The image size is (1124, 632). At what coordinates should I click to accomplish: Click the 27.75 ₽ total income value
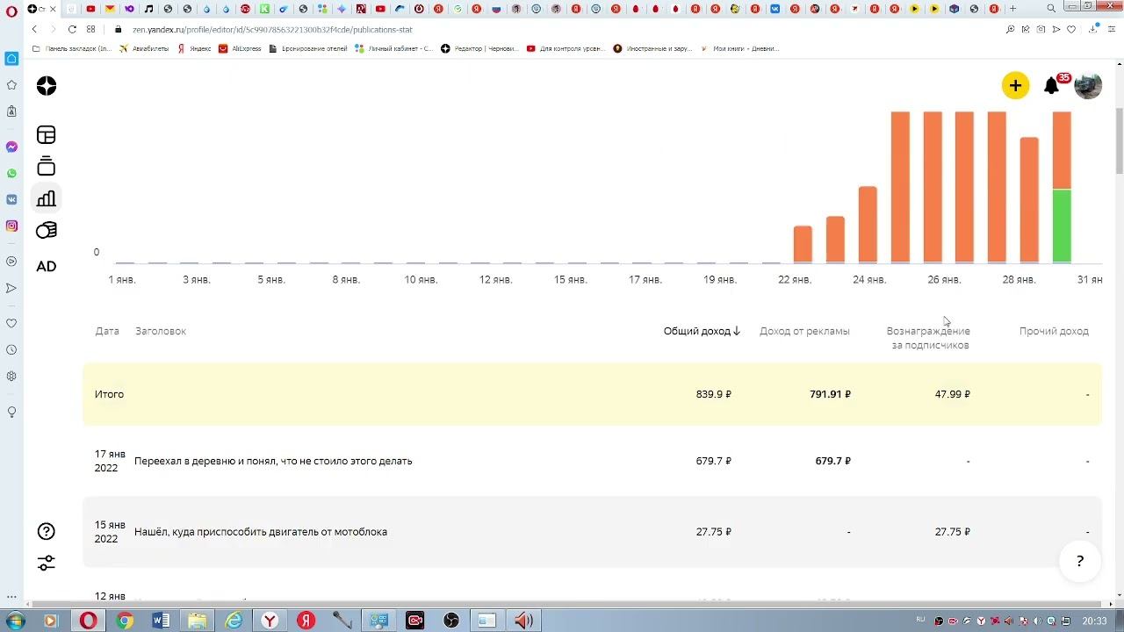(x=714, y=532)
